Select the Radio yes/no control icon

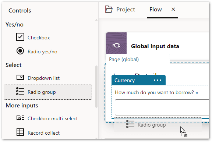coord(20,51)
